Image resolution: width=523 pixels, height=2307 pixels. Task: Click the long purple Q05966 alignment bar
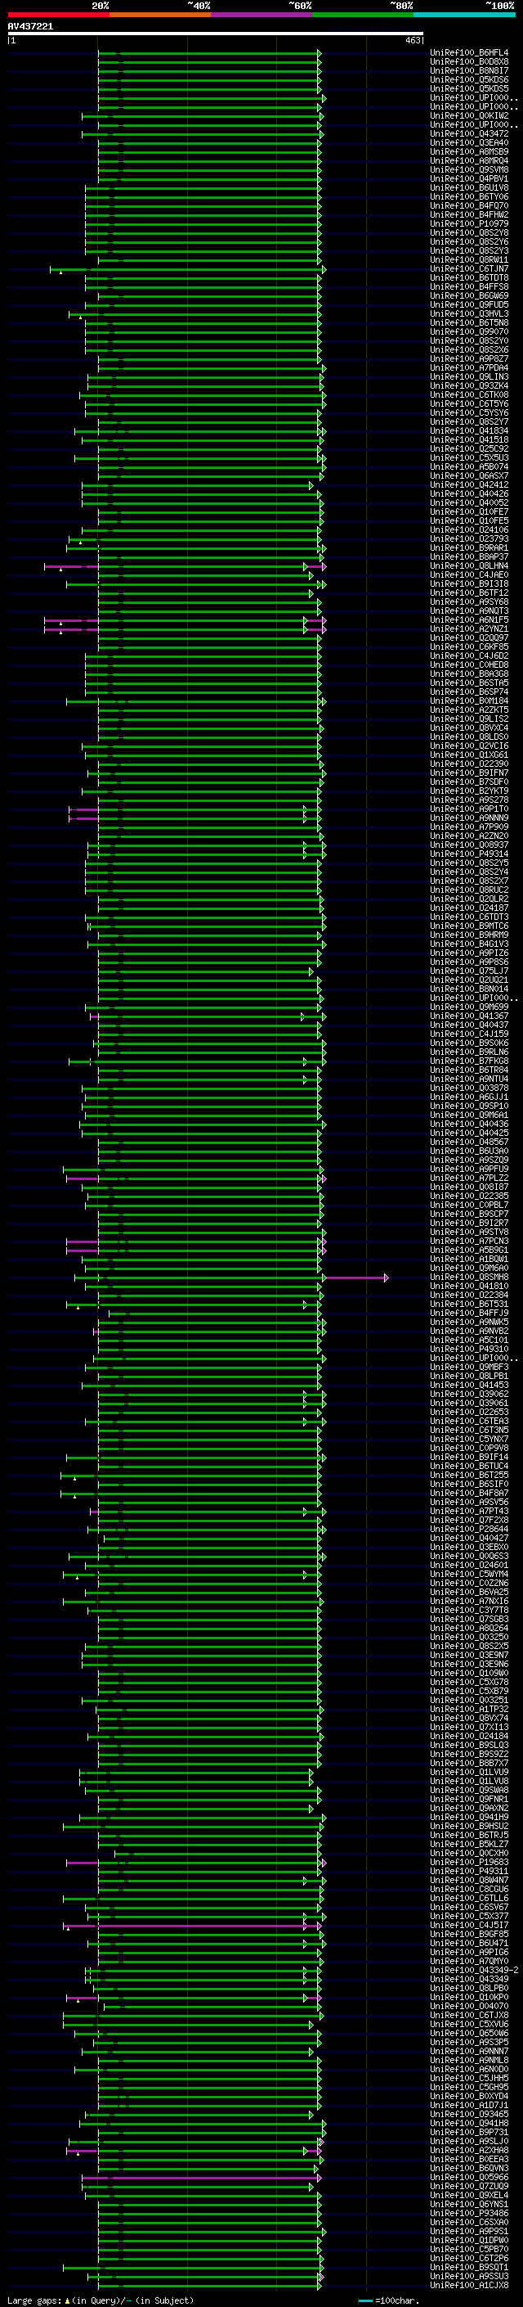pyautogui.click(x=200, y=2178)
